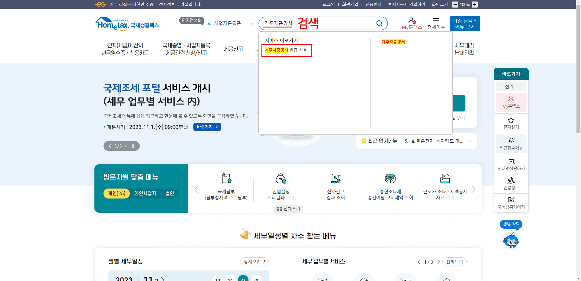Click the 거주자증명서 related keyword
Image resolution: width=581 pixels, height=281 pixels.
coord(393,42)
